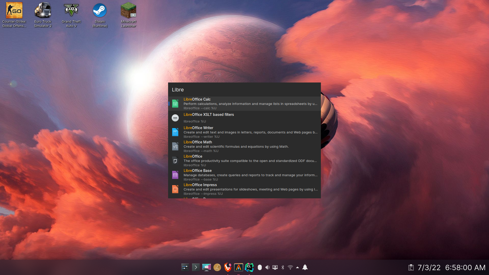489x275 pixels.
Task: Click the "libreoffice --math %U" command text
Action: (x=201, y=151)
